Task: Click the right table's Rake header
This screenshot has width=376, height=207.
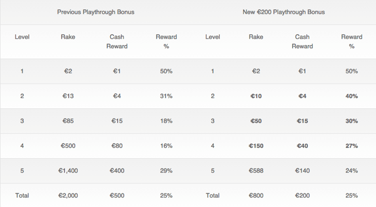Action: [x=256, y=37]
